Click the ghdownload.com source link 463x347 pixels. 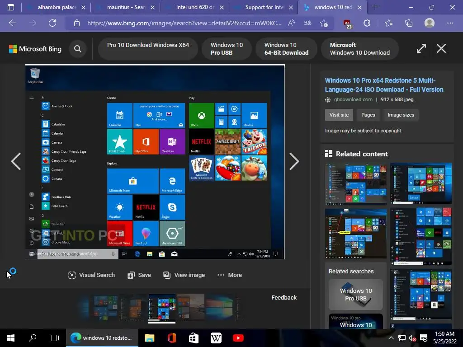point(353,99)
